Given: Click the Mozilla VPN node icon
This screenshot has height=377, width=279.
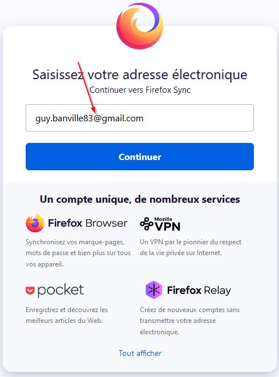Looking at the screenshot, I should point(146,224).
